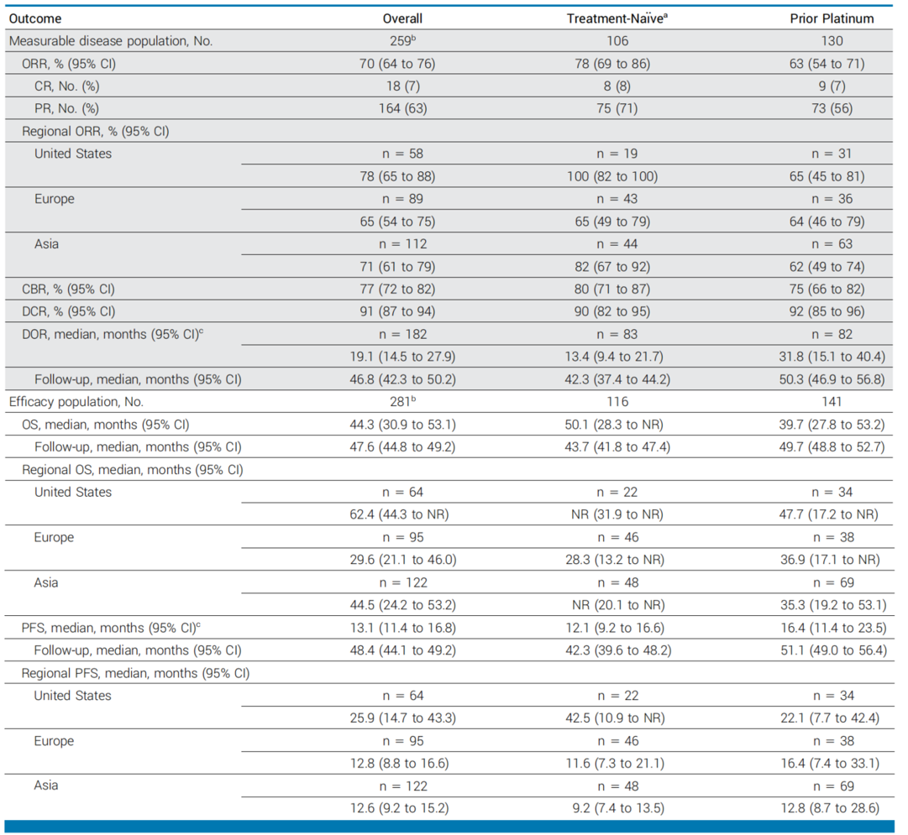Select the "CBR, % (95% CI)" row label
This screenshot has width=908, height=835.
(x=69, y=289)
